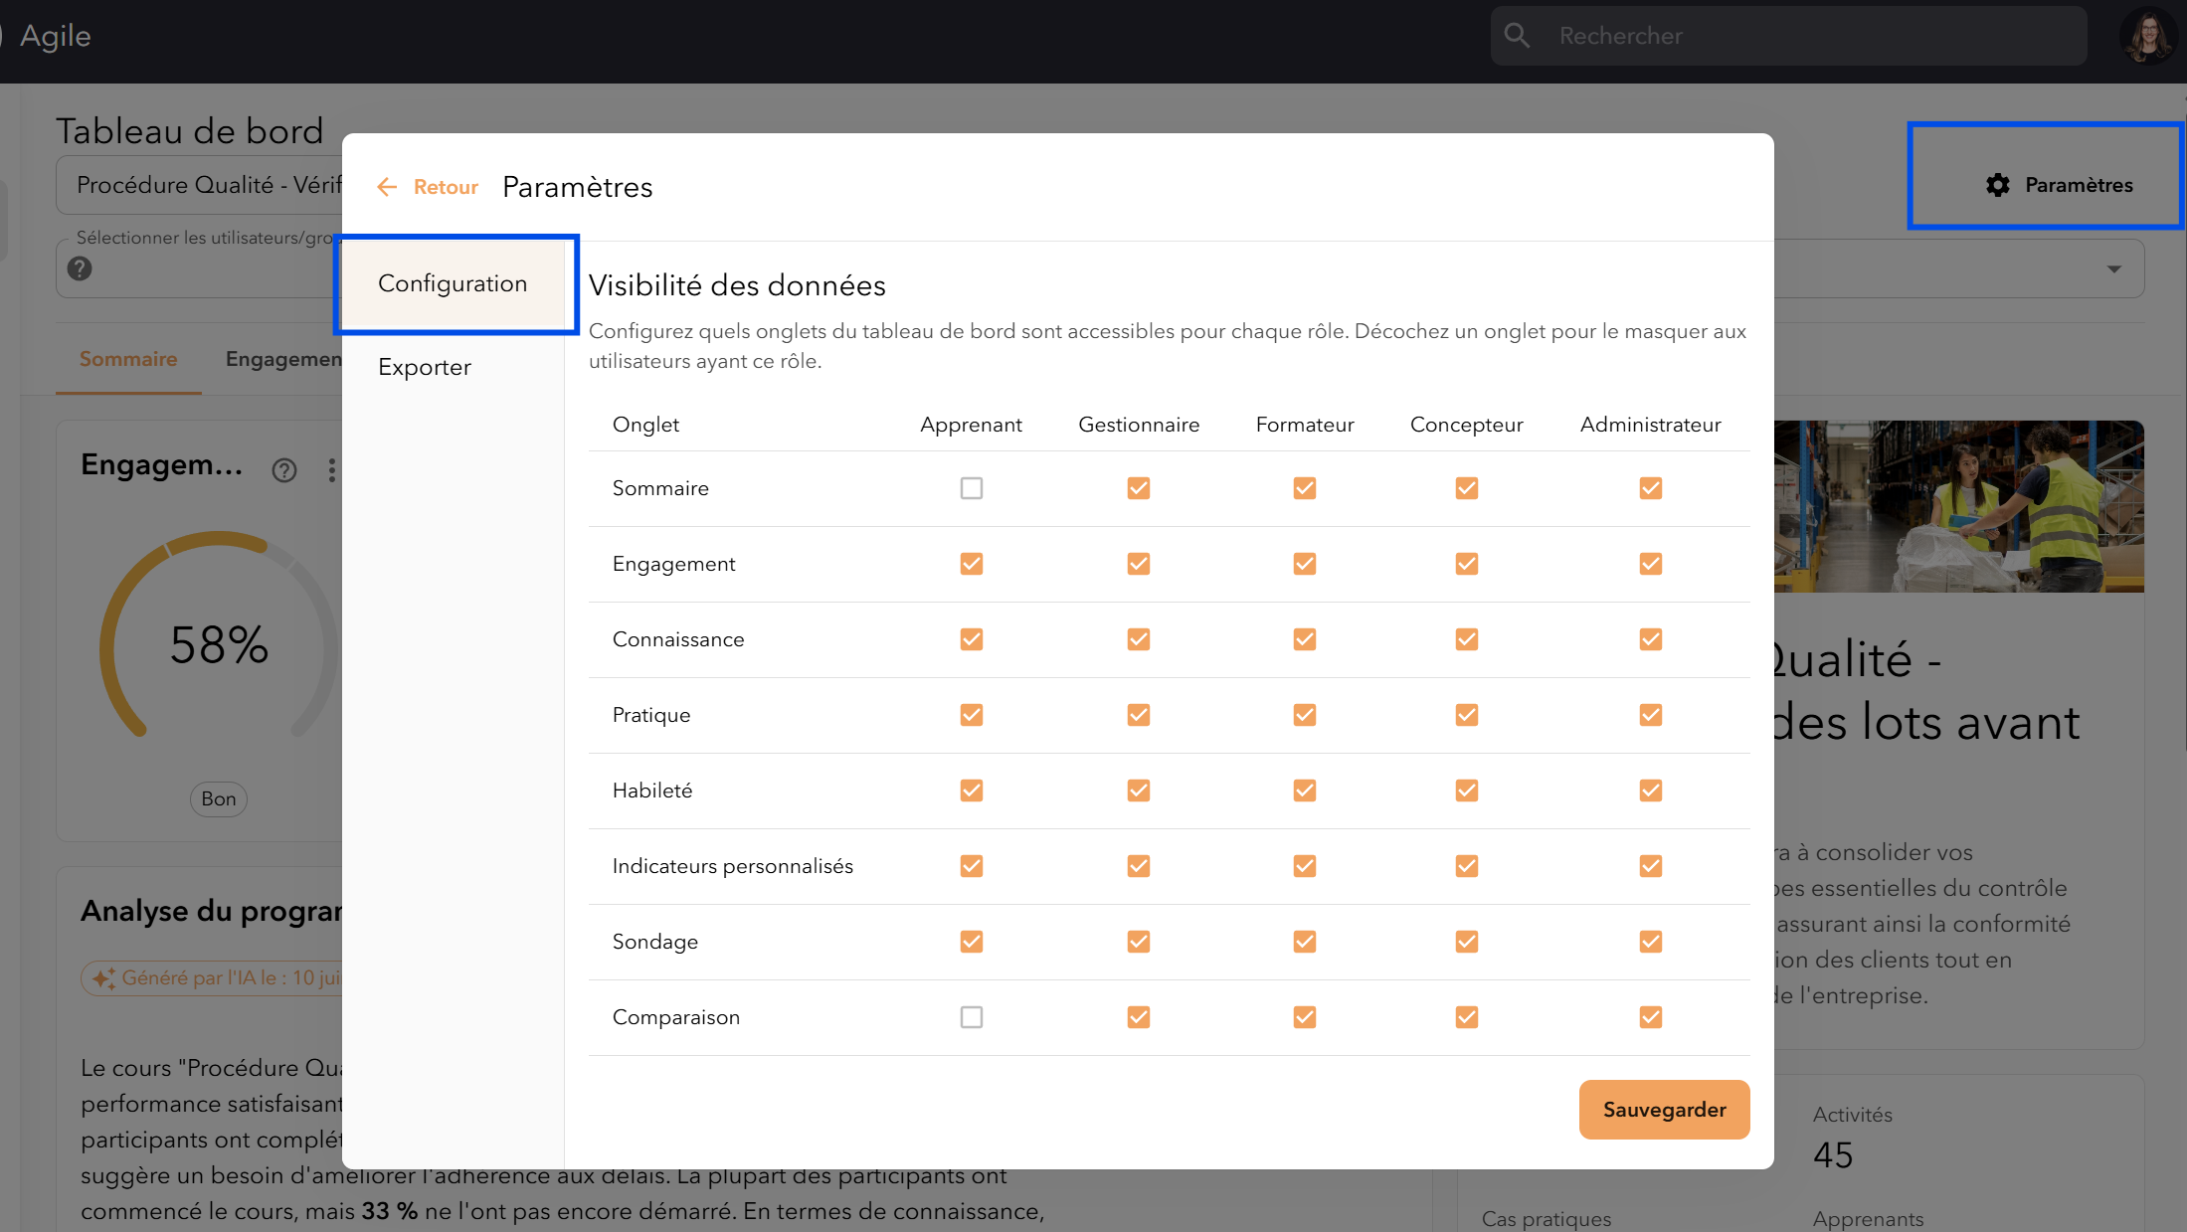Click the Apprenant column header
This screenshot has height=1232, width=2187.
click(971, 425)
